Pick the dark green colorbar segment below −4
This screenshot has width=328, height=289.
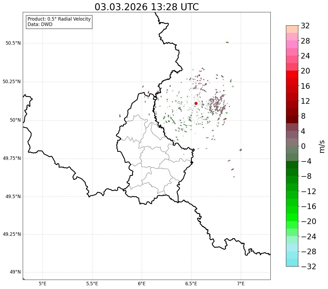coord(292,165)
